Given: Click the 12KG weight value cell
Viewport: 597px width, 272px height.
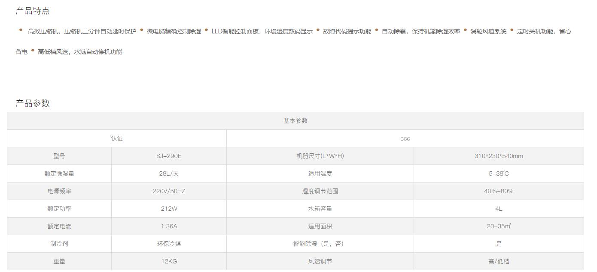Looking at the screenshot, I should (x=169, y=261).
